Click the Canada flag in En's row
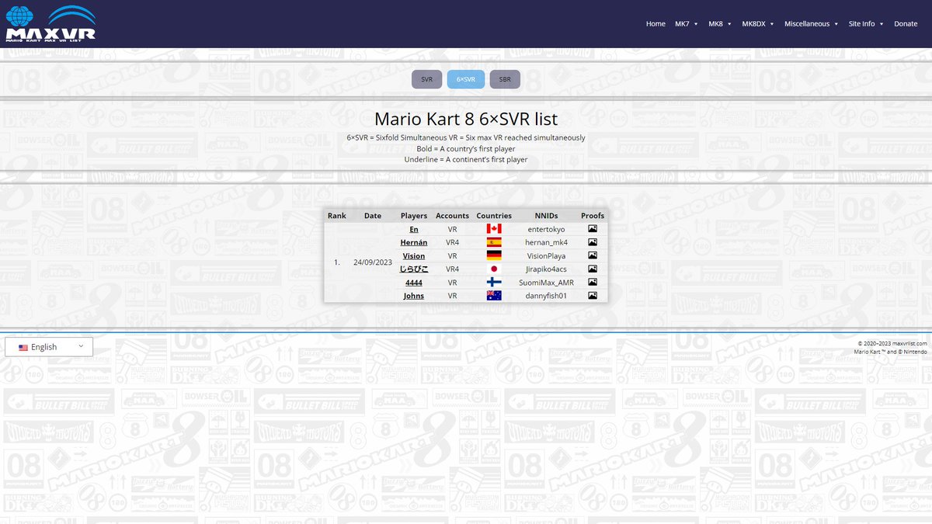This screenshot has width=932, height=524. [x=494, y=229]
